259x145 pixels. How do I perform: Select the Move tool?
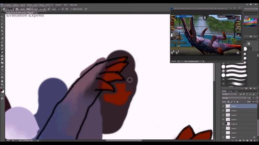coord(2,17)
